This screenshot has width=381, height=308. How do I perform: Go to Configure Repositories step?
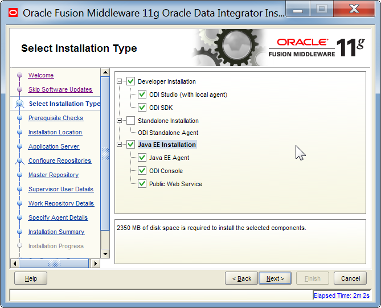pyautogui.click(x=60, y=161)
